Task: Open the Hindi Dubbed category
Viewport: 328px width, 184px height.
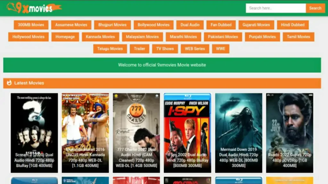Action: [x=293, y=25]
